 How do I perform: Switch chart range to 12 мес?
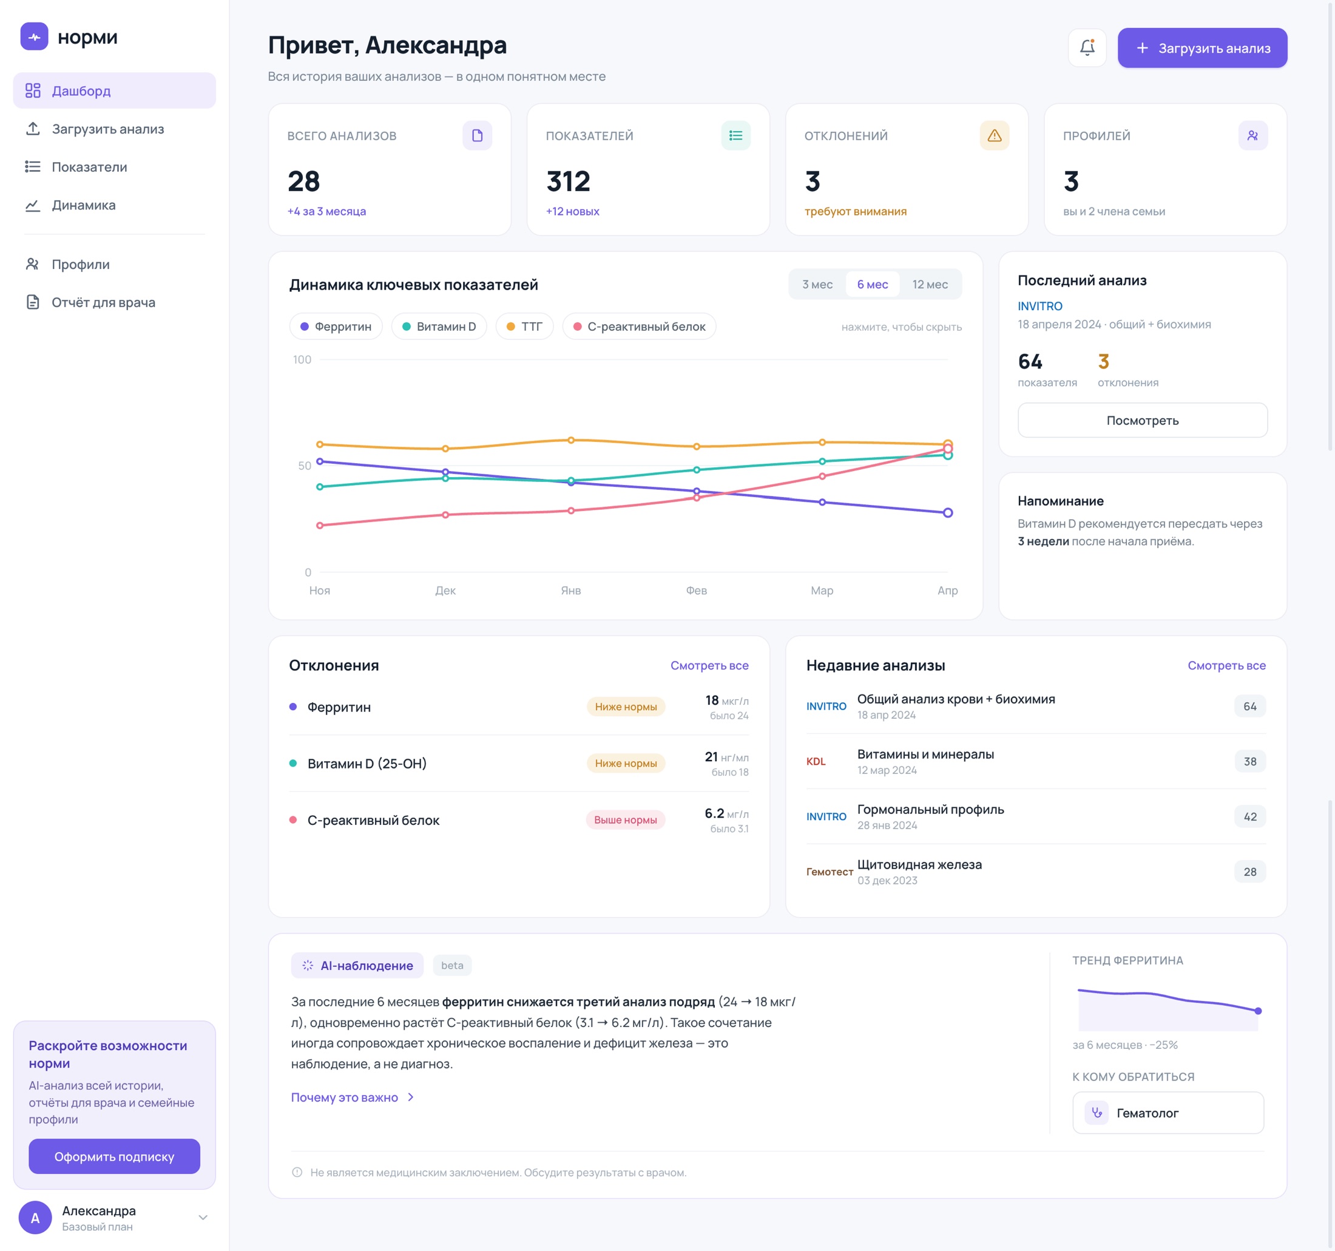(x=930, y=284)
